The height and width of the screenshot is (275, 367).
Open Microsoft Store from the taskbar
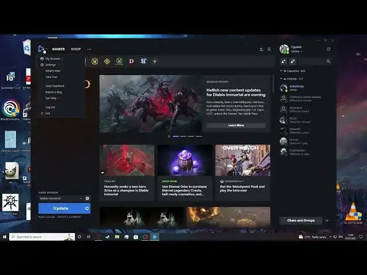point(136,237)
